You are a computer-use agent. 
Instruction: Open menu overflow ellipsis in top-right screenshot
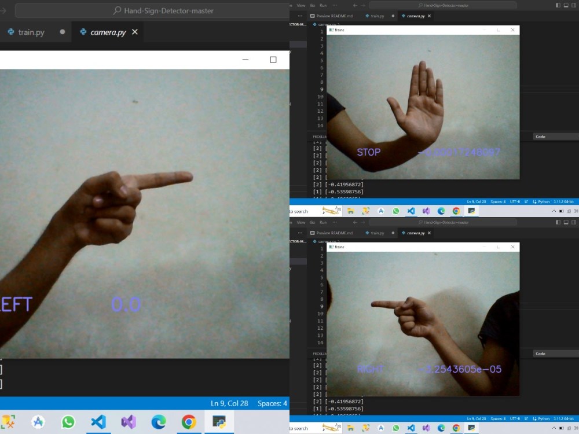(335, 6)
